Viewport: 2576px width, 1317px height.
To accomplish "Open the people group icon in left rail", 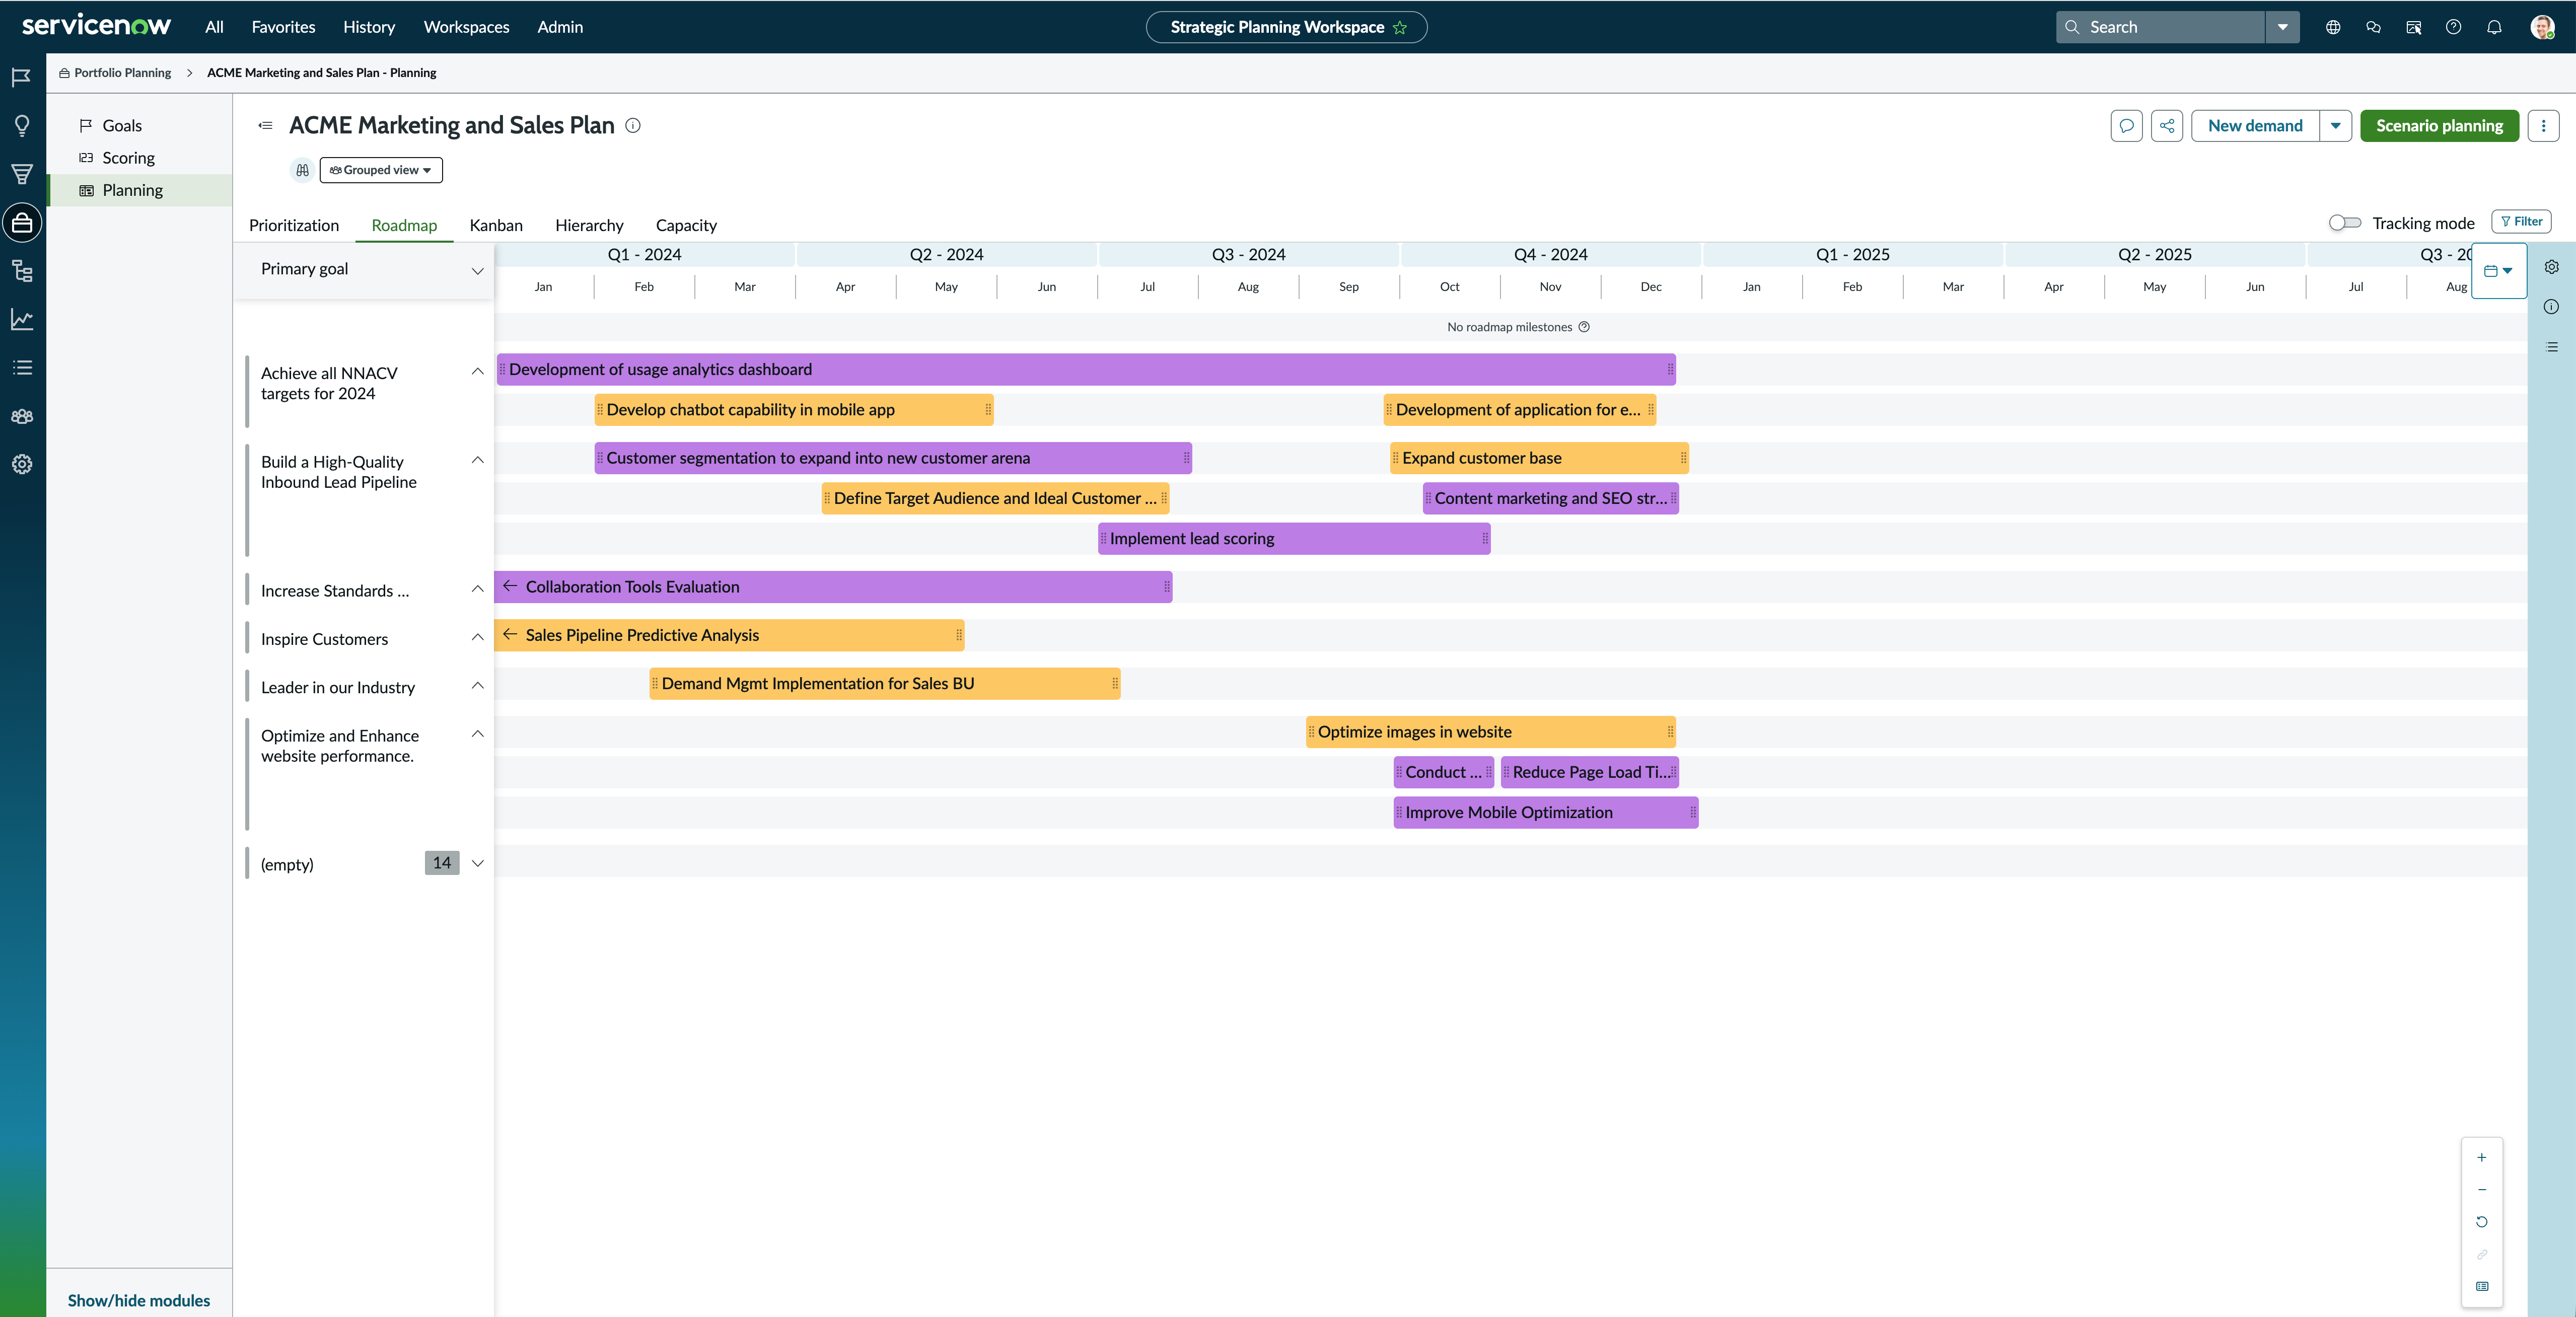I will 22,416.
